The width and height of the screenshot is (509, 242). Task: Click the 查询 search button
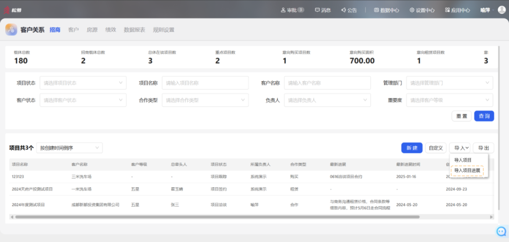[x=484, y=116]
